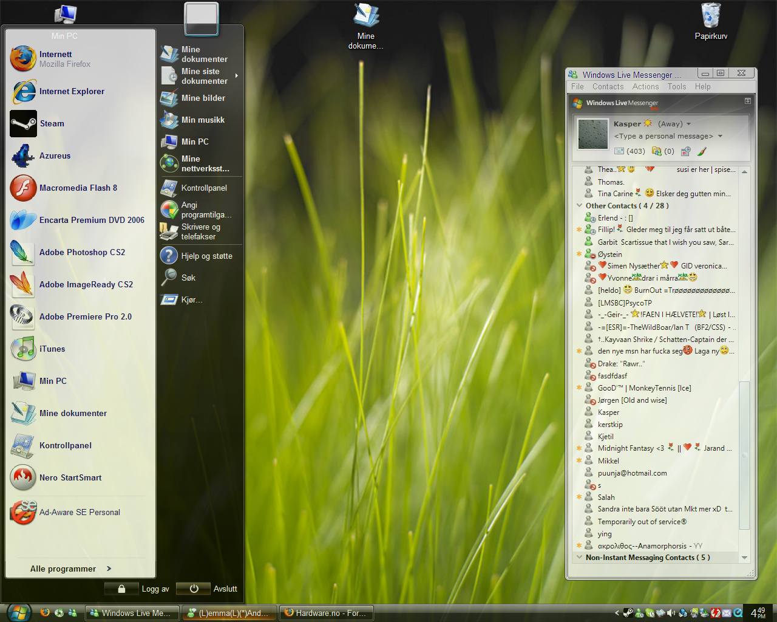Switch to the (L)emma(L) chat taskbar button
This screenshot has height=622, width=777.
tap(229, 613)
